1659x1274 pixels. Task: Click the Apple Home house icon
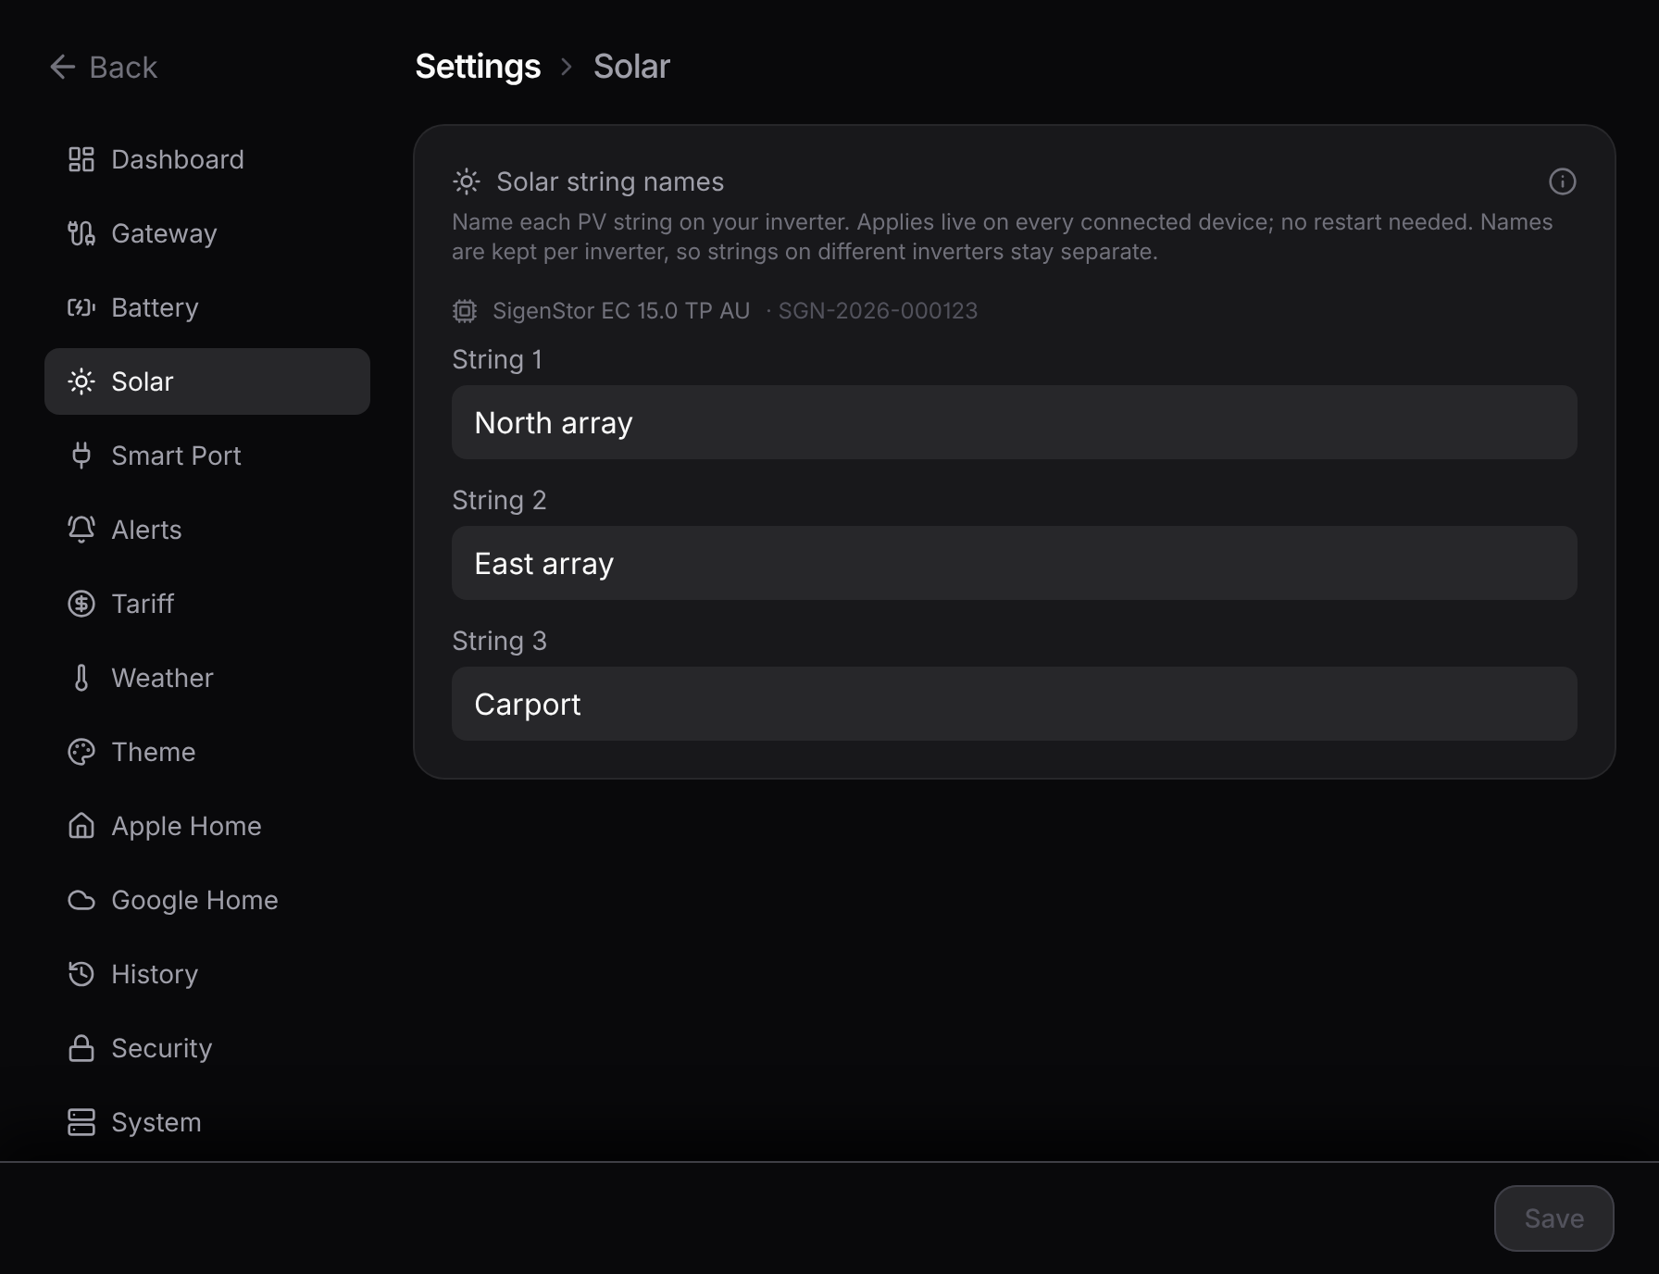(81, 826)
